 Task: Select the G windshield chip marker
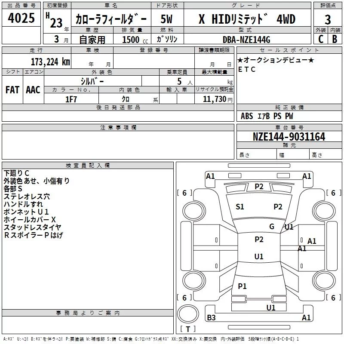(x=272, y=227)
